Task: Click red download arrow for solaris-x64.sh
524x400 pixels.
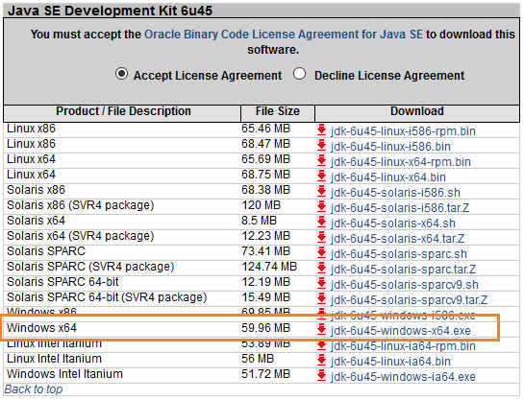Action: [321, 222]
